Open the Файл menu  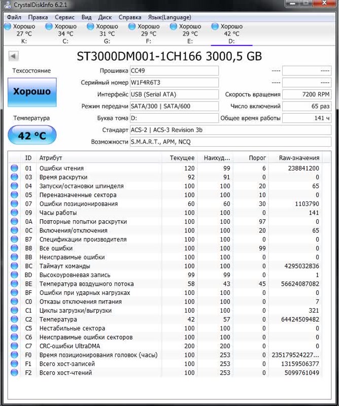pos(14,17)
